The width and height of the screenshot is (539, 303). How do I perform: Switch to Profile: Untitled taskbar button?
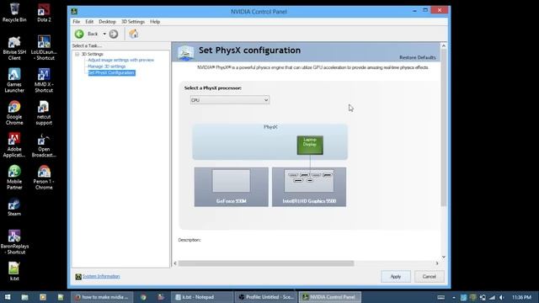(x=266, y=297)
